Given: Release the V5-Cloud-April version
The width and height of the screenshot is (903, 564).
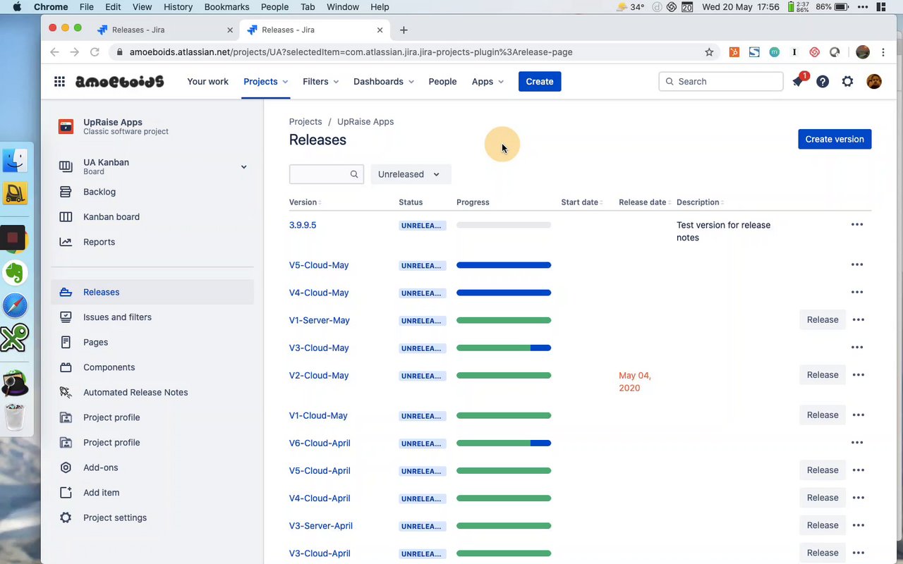Looking at the screenshot, I should click(x=823, y=470).
